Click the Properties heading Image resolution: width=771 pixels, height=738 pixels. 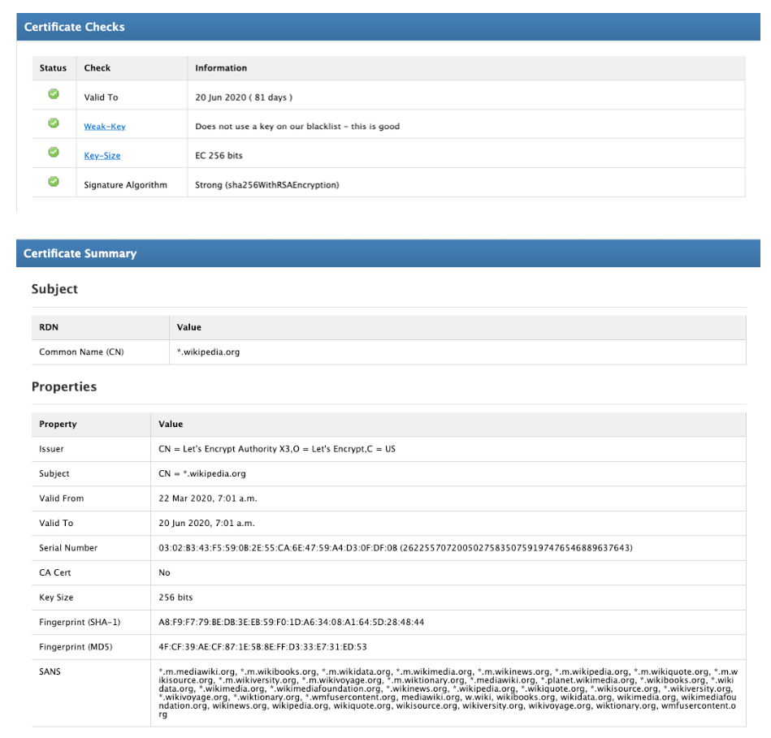pyautogui.click(x=64, y=386)
